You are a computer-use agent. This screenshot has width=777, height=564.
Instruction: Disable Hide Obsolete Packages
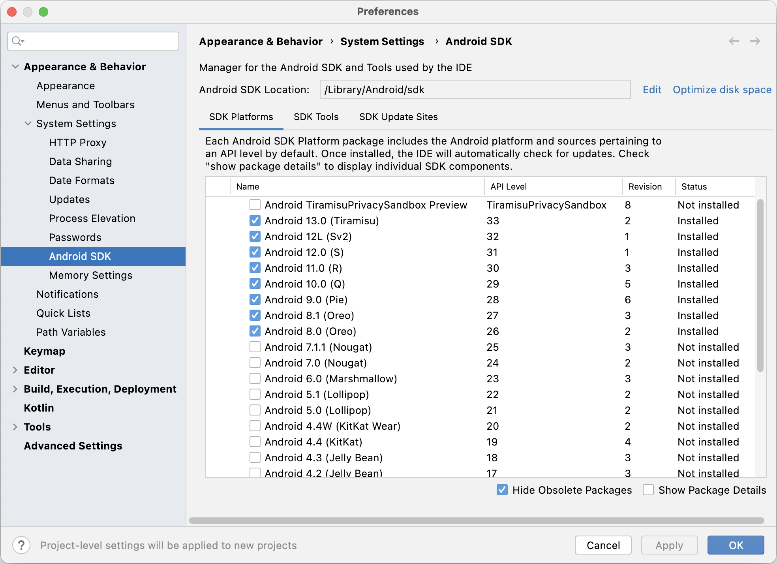(502, 490)
